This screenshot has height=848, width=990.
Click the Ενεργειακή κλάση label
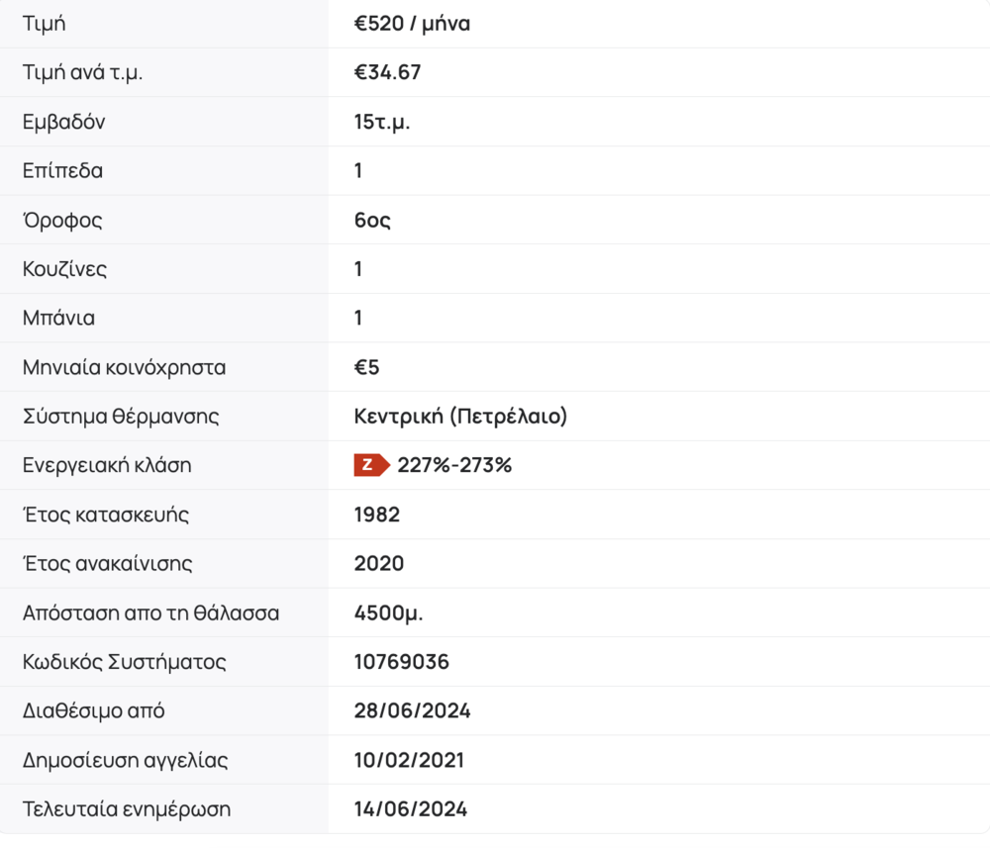tap(107, 465)
